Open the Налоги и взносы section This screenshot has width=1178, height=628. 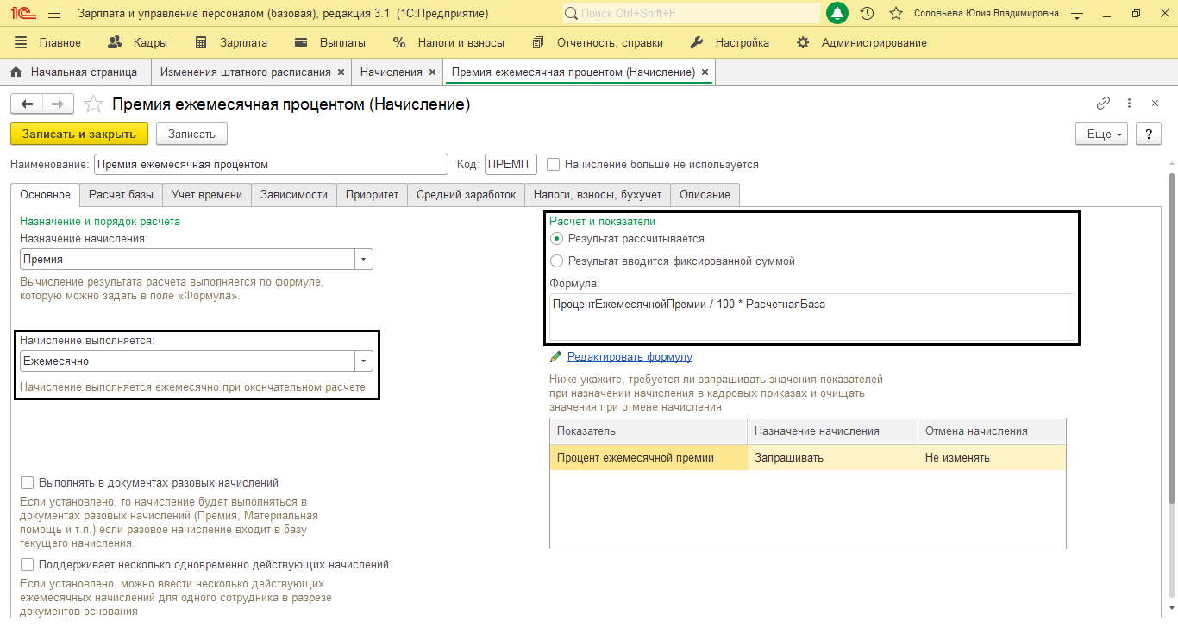pos(448,42)
